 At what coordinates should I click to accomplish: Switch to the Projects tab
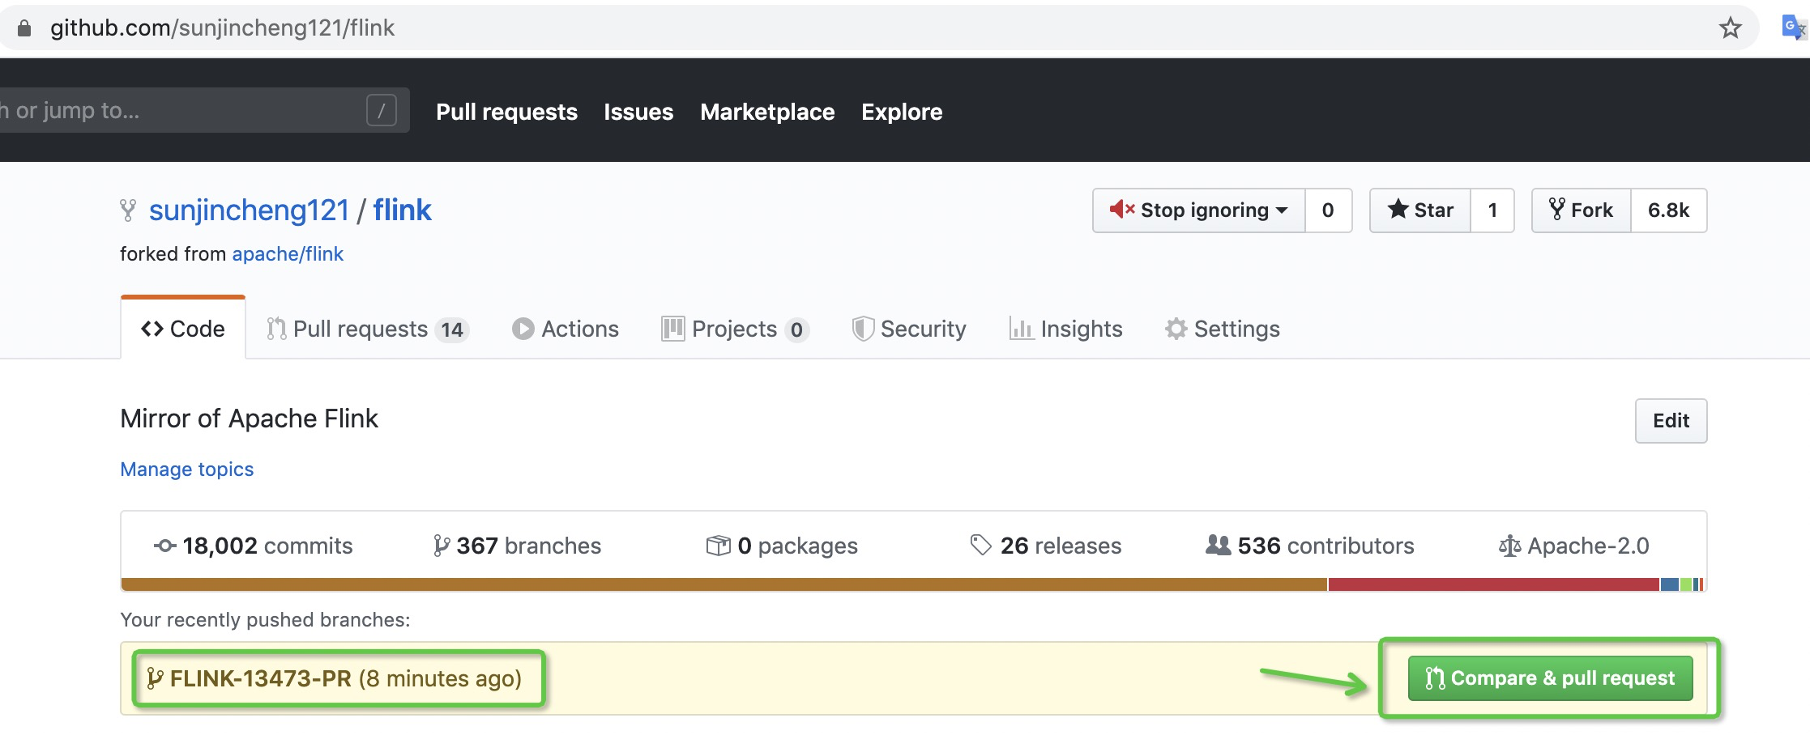pos(735,329)
